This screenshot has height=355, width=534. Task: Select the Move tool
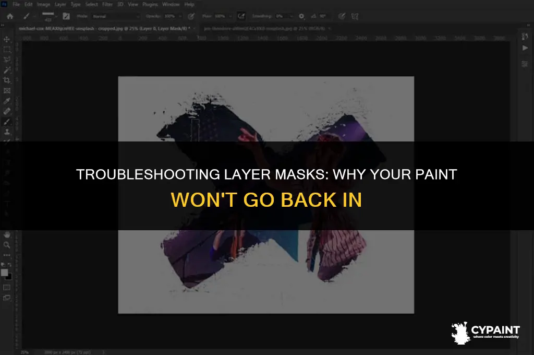pyautogui.click(x=6, y=39)
